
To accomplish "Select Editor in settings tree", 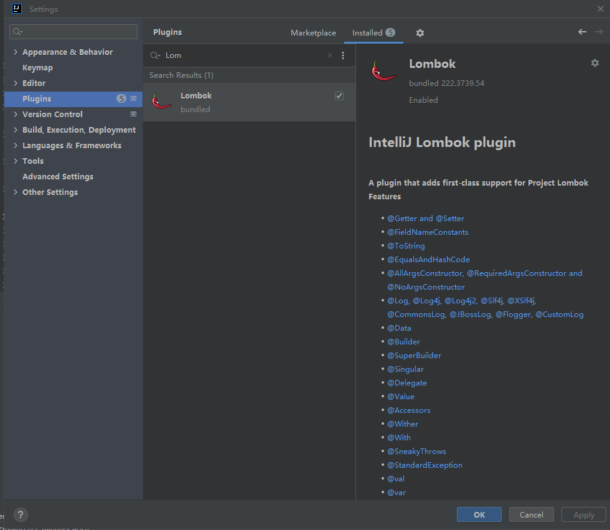I will click(34, 83).
